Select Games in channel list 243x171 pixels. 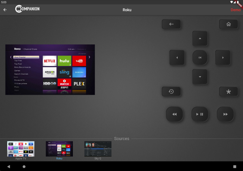pos(17,71)
